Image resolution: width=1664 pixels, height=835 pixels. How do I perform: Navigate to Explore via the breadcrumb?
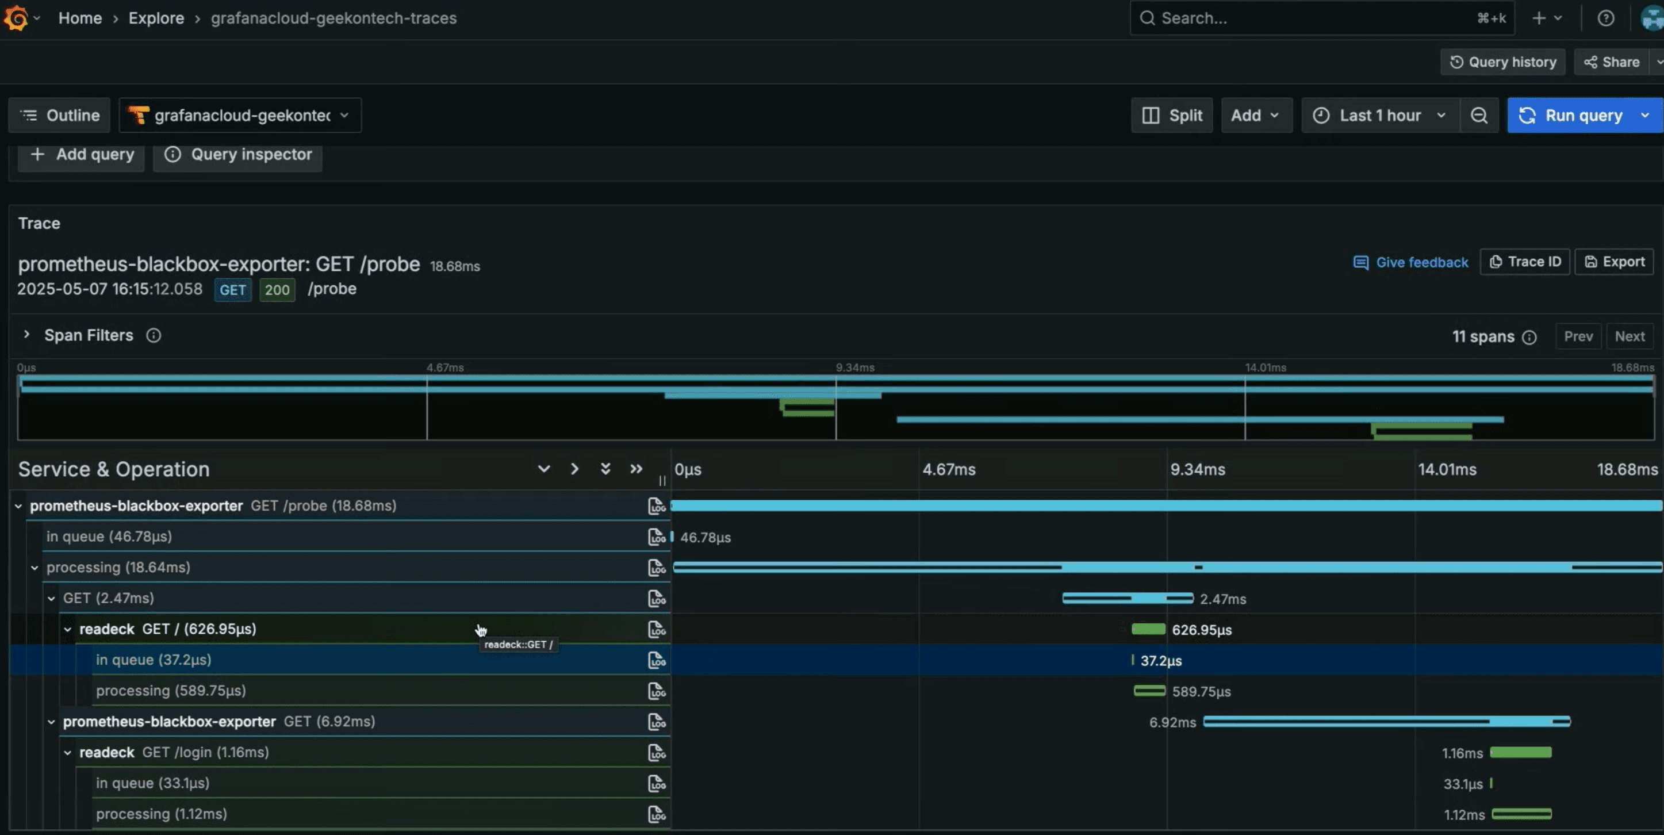pyautogui.click(x=156, y=18)
